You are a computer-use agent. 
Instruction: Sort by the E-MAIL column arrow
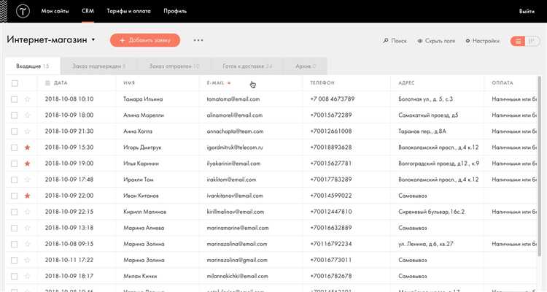tap(229, 83)
